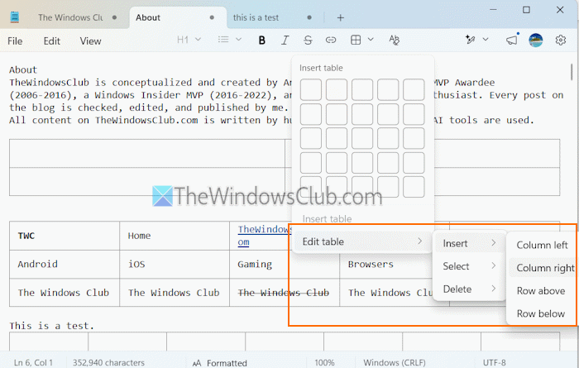Open Notepad settings gear

pos(561,40)
